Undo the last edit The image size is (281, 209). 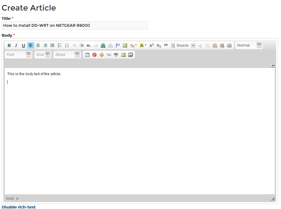(88, 45)
